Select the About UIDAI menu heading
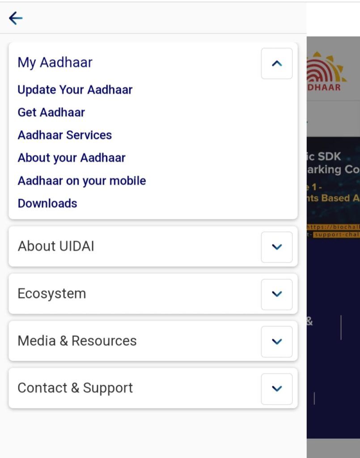 (56, 246)
